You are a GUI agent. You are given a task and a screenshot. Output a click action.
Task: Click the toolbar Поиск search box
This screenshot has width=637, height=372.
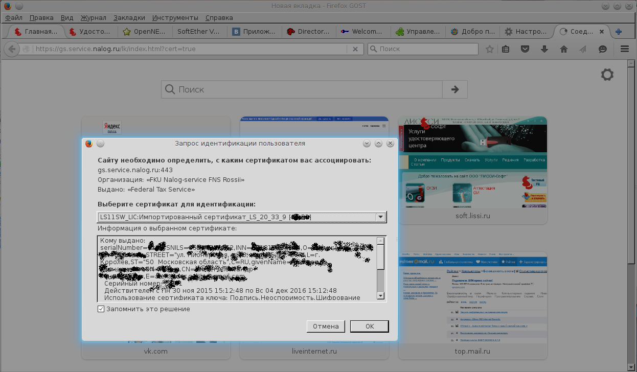pyautogui.click(x=423, y=49)
